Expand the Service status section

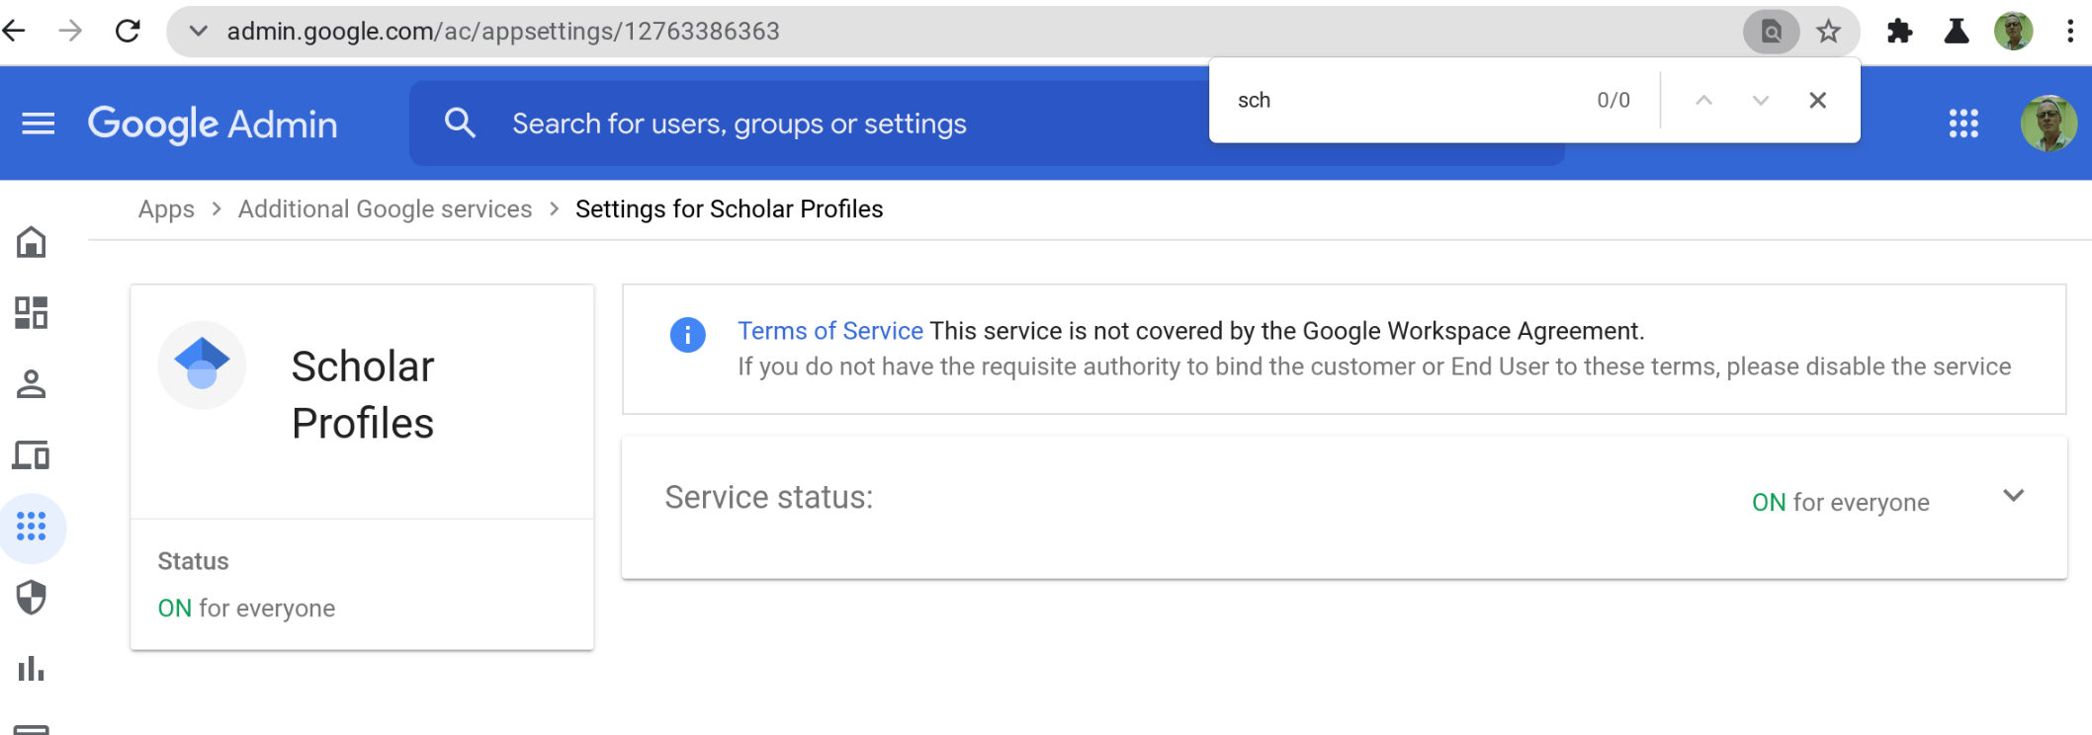coord(2013,496)
